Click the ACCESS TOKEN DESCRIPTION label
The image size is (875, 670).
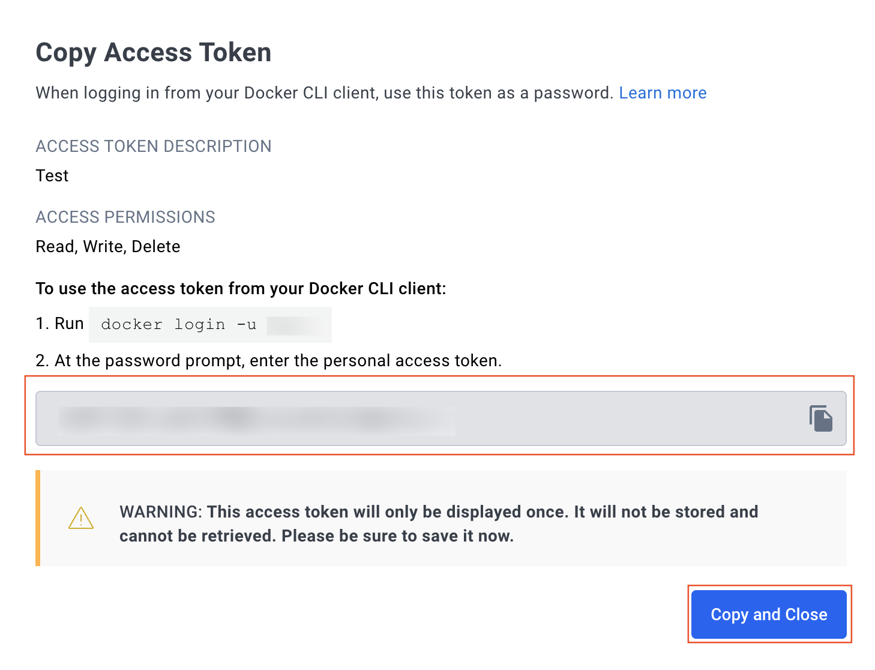pos(154,146)
